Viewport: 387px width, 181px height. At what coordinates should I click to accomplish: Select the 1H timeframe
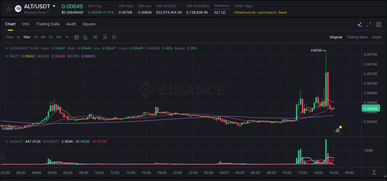click(x=35, y=37)
